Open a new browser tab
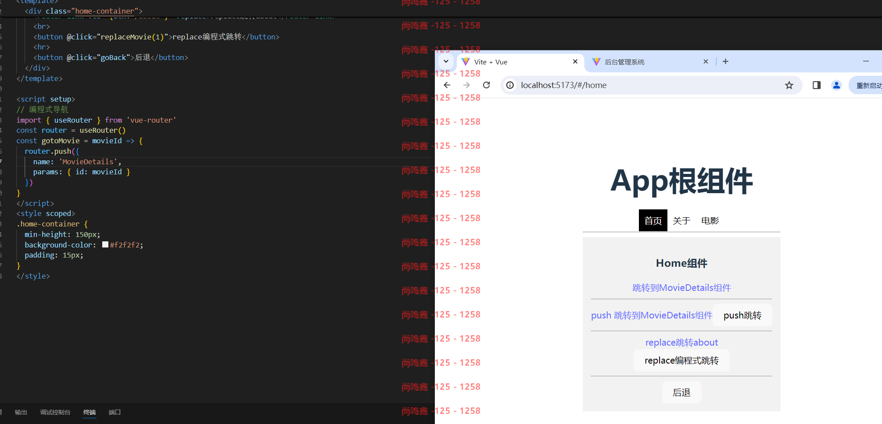The image size is (882, 424). click(x=725, y=61)
